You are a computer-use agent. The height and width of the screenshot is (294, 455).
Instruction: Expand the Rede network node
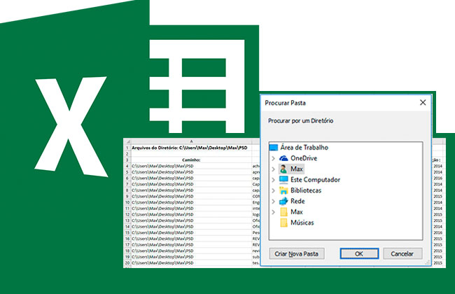(x=273, y=202)
